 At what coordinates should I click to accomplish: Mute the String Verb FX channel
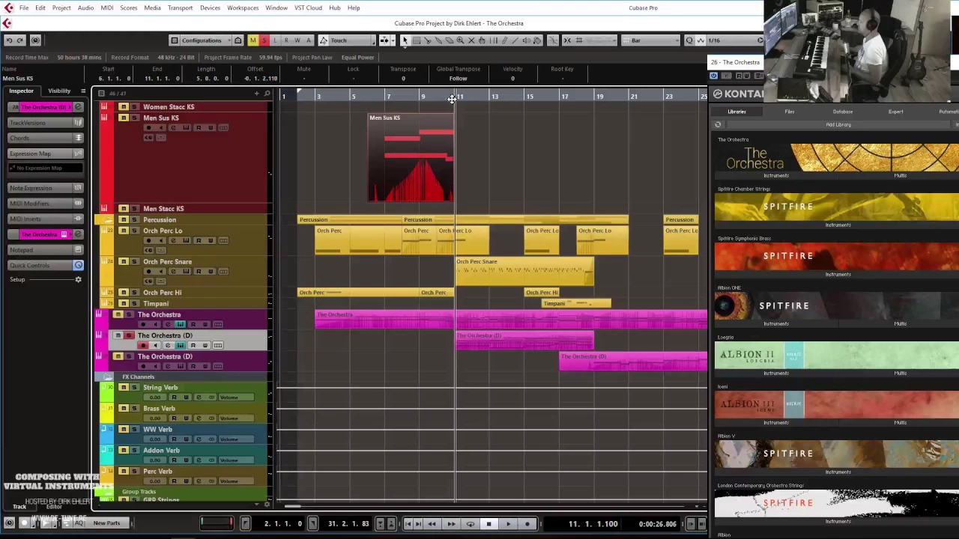click(124, 388)
